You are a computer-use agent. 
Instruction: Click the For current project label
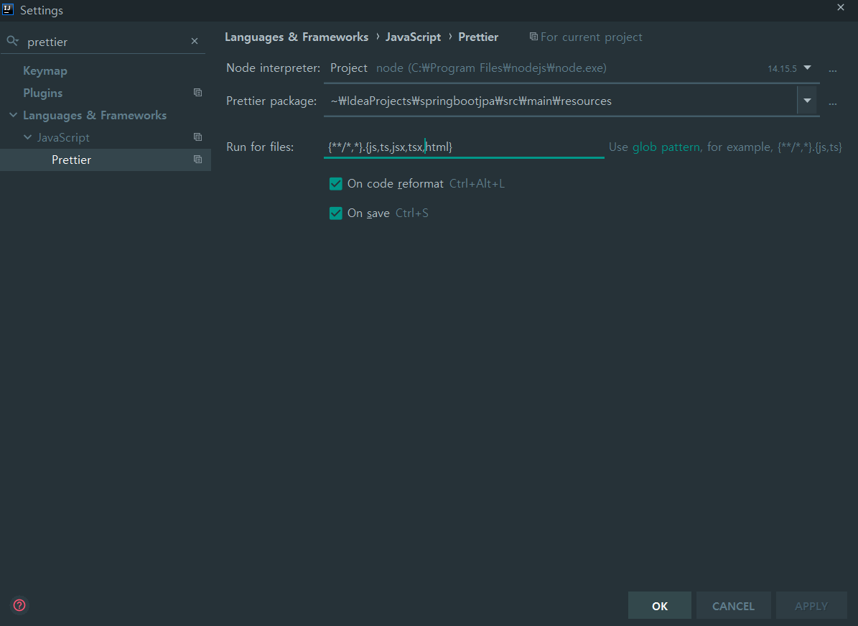(x=592, y=37)
